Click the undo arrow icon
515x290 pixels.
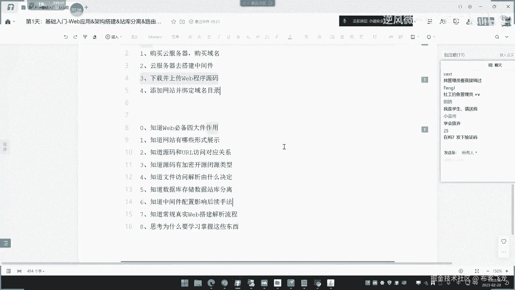66,37
